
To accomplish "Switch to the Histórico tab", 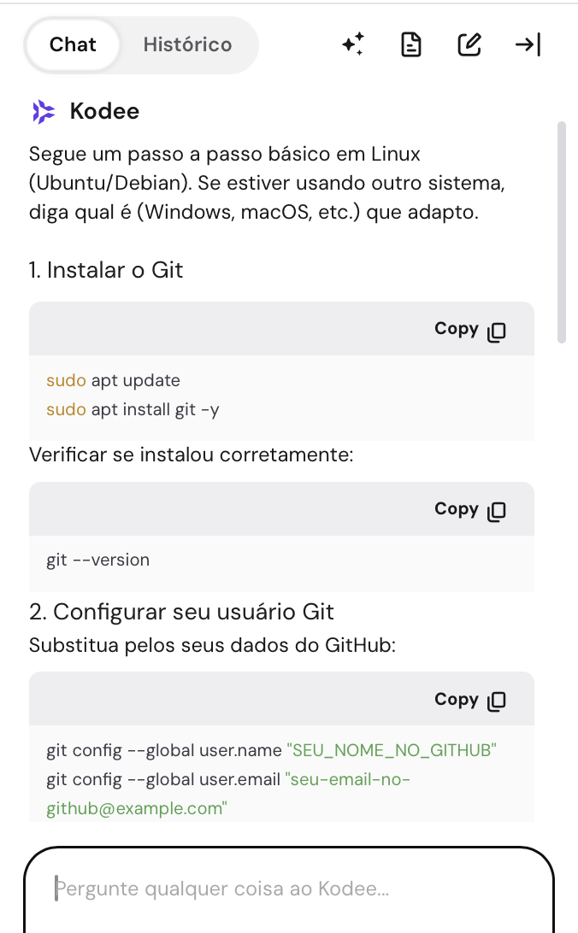I will (x=186, y=44).
